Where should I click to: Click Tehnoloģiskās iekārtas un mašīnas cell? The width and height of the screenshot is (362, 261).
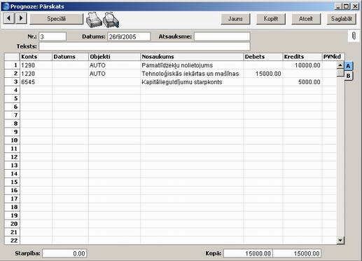(x=192, y=74)
